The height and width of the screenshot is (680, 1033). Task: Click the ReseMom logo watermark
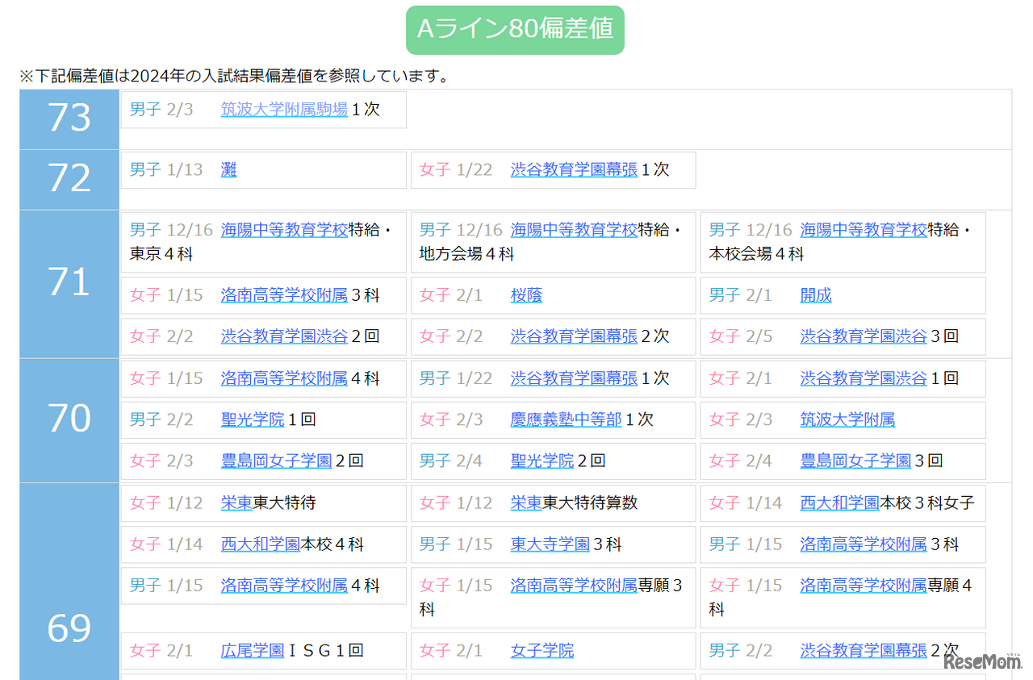click(982, 661)
